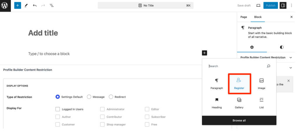299x133 pixels.
Task: Open the half-circle styles tab
Action: point(282,47)
